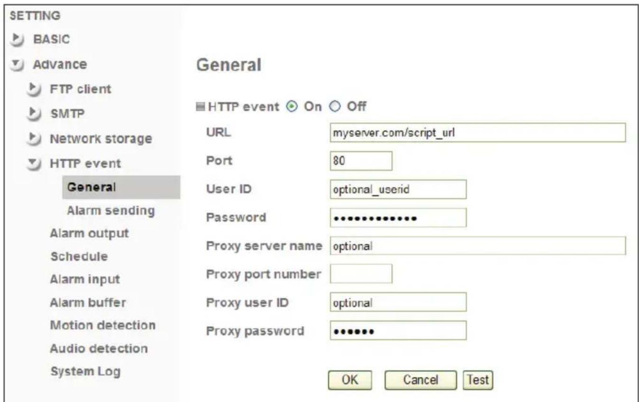Turn HTTP event Off radio button

[334, 107]
